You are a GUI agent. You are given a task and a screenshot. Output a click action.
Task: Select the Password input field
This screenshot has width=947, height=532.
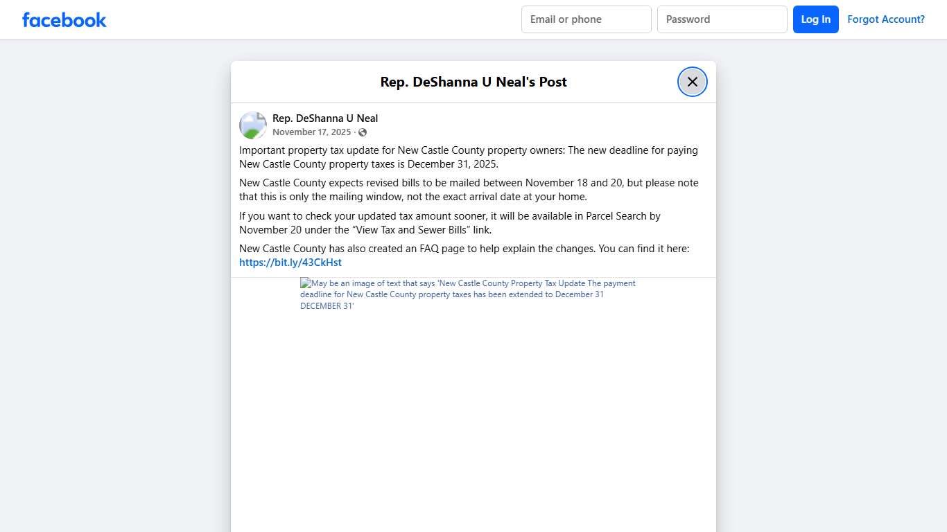coord(722,19)
